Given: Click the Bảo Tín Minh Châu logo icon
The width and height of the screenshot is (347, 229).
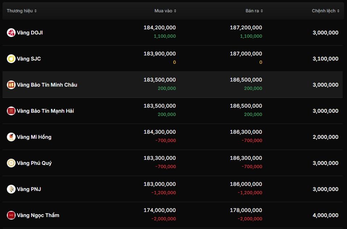Looking at the screenshot, I should [11, 85].
